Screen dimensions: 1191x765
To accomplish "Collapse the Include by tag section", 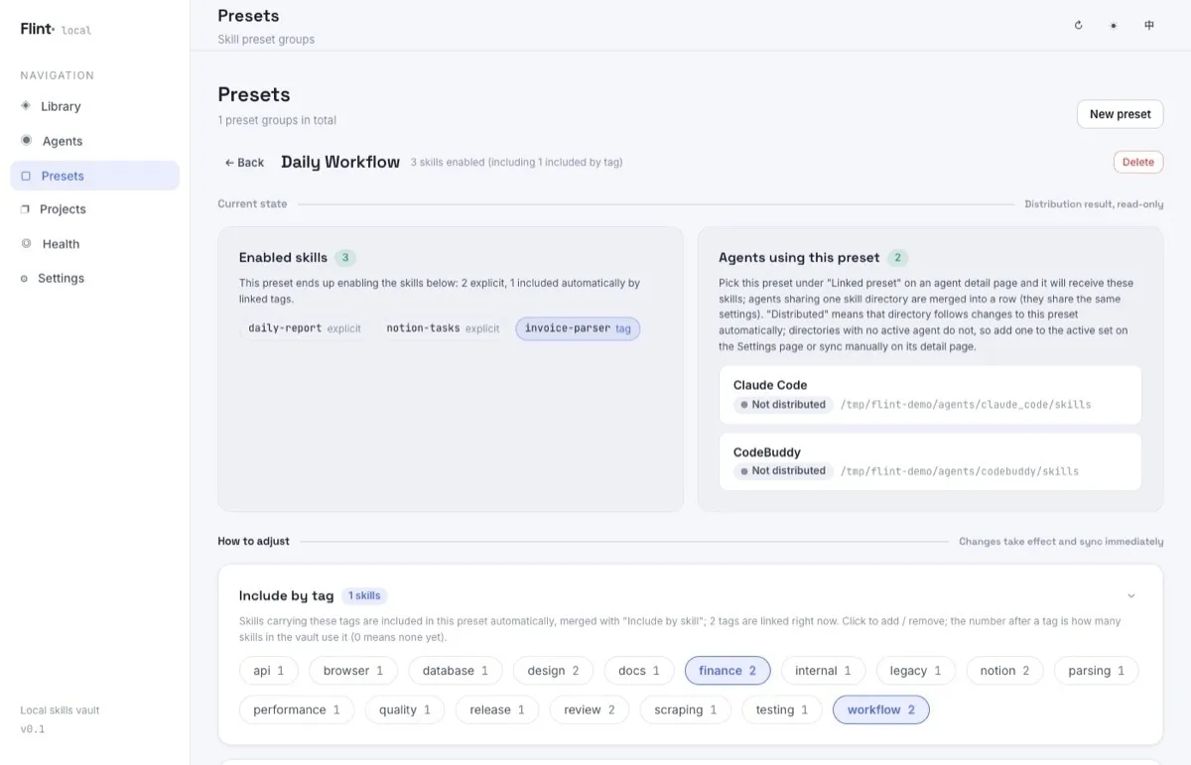I will [x=1131, y=596].
